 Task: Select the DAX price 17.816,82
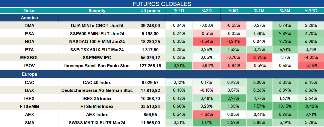[x=150, y=90]
